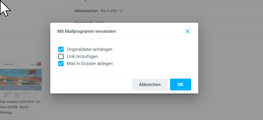This screenshot has width=263, height=120.
Task: Click the partially hidden Dossier-ID row
Action: pyautogui.click(x=89, y=22)
